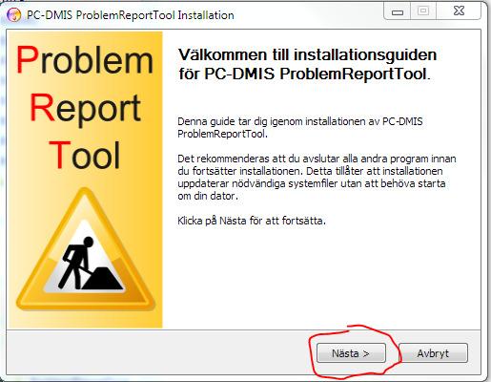Cancel installation with the Avbryt button
Image resolution: width=491 pixels, height=382 pixels.
pos(433,353)
